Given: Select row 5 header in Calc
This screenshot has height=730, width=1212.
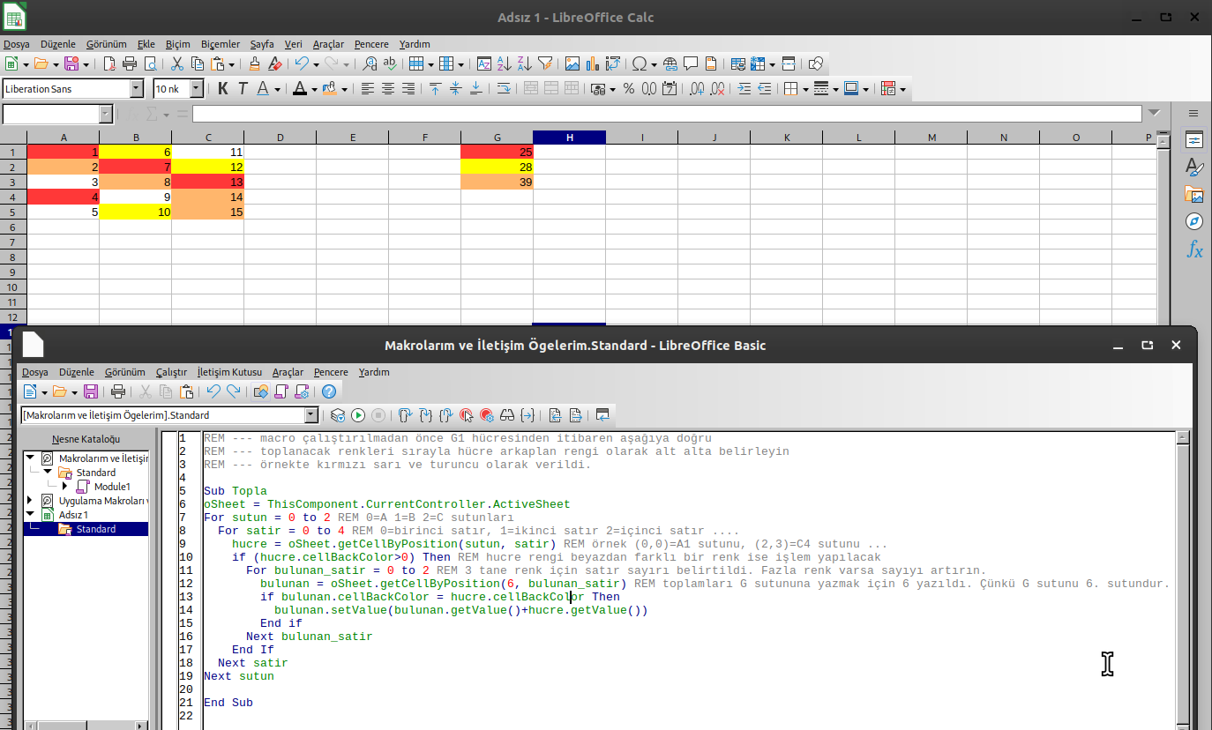Looking at the screenshot, I should (13, 212).
